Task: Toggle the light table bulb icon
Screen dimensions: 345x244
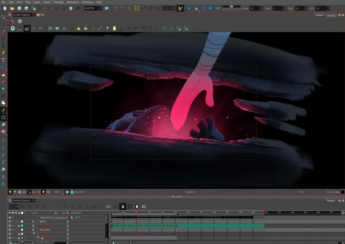Action: pos(10,192)
